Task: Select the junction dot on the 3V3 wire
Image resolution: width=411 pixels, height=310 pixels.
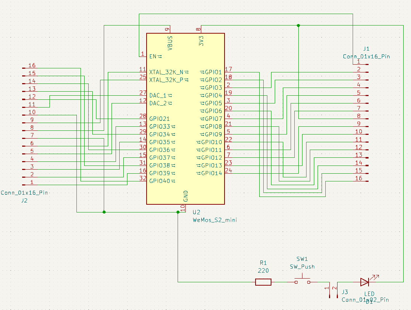Action: point(298,25)
